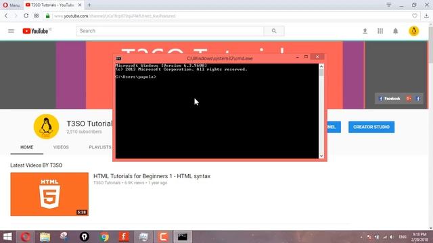The image size is (433, 243).
Task: Click the green padlock security icon
Action: [x=47, y=16]
